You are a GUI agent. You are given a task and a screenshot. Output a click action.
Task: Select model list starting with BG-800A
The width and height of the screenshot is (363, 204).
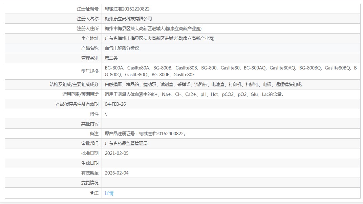231,71
